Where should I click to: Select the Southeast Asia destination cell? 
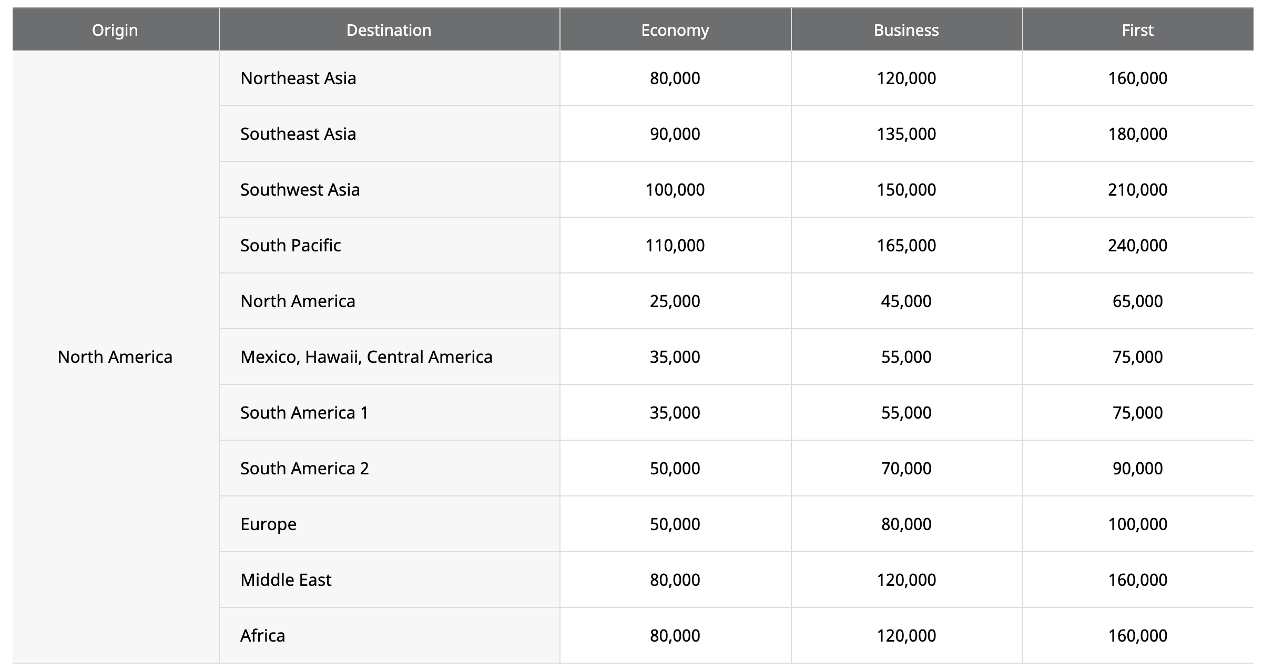298,134
